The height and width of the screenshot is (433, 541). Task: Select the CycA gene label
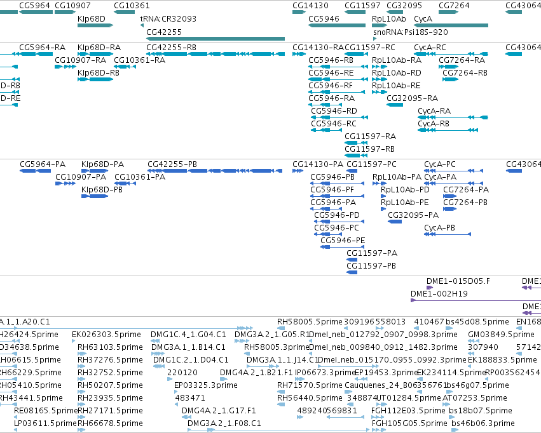[x=423, y=19]
